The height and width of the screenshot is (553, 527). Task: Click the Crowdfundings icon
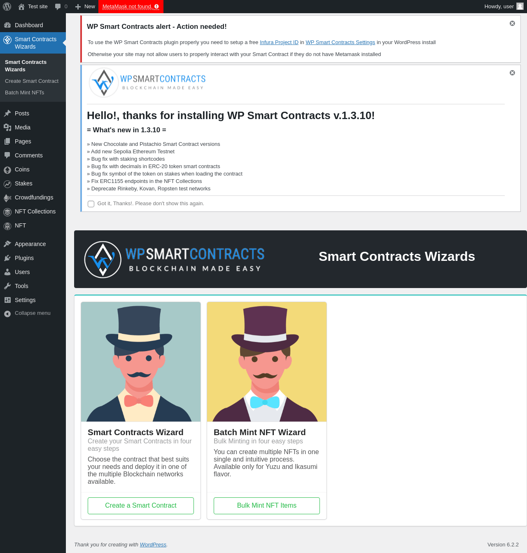pyautogui.click(x=7, y=198)
